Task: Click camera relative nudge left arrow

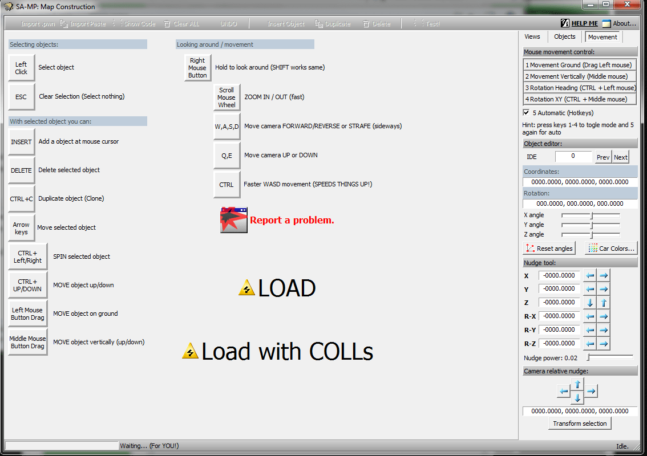Action: [x=564, y=391]
